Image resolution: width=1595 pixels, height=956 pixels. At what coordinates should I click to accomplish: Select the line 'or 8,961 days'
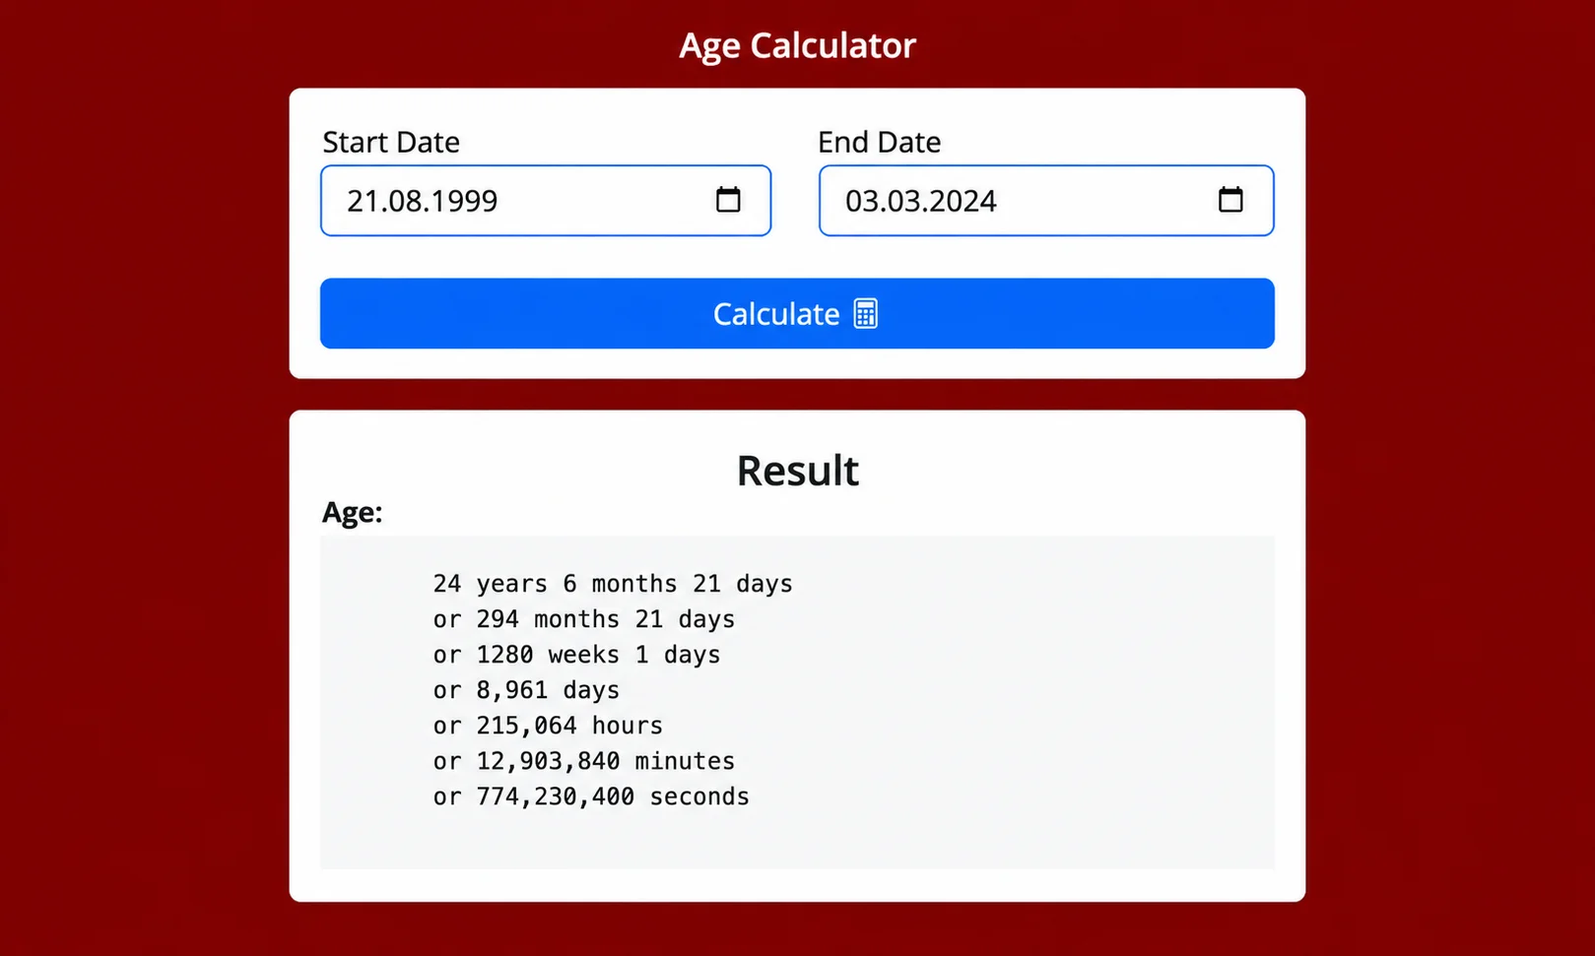coord(526,690)
